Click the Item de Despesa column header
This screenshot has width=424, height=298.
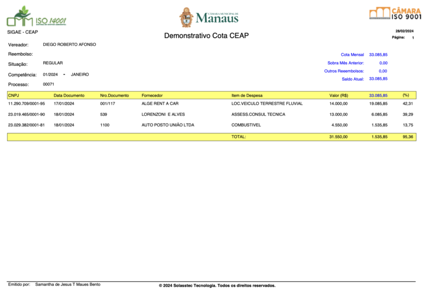247,95
